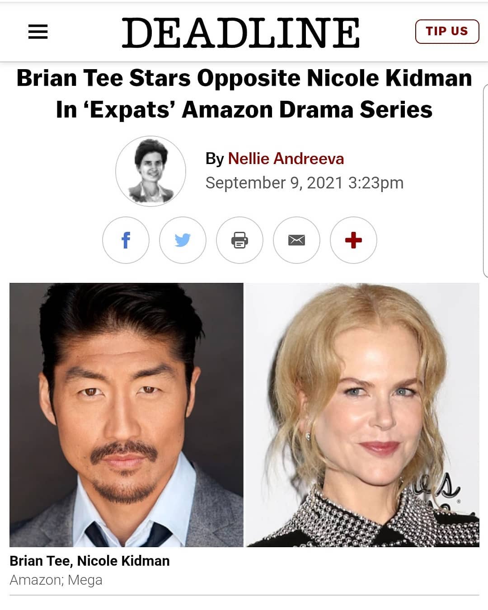Go to Deadline home via logo
This screenshot has height=610, width=488.
[x=241, y=33]
